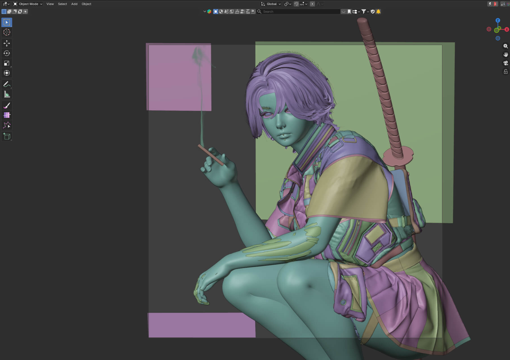Select the Measure tool
This screenshot has height=360, width=510.
click(x=7, y=94)
